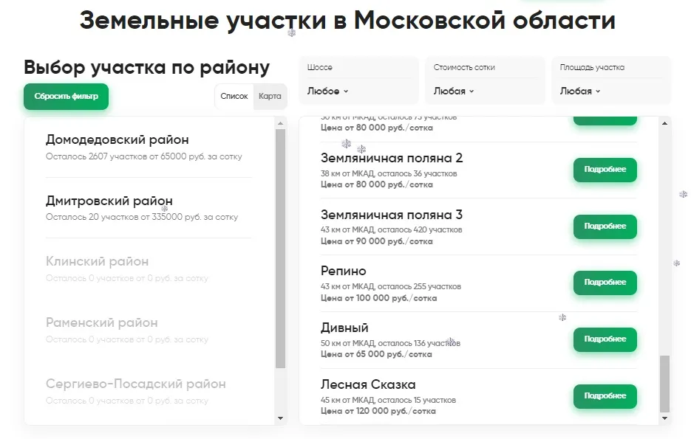Screen dimensions: 691x439
Task: Expand the Стоимость сотки dropdown
Action: coord(454,91)
